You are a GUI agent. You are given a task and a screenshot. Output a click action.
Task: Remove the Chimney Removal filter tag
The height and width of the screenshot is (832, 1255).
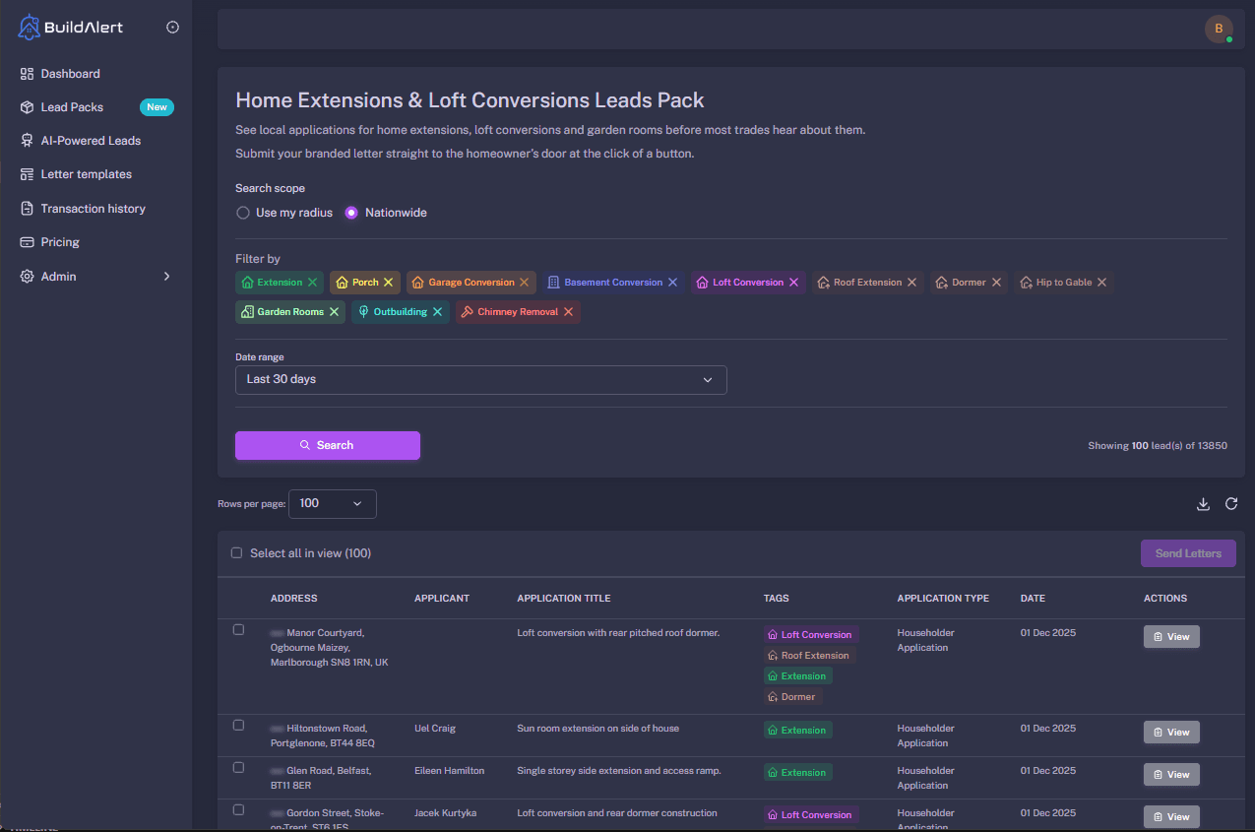point(566,311)
